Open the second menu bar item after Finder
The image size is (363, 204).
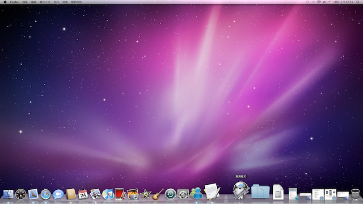tap(33, 2)
